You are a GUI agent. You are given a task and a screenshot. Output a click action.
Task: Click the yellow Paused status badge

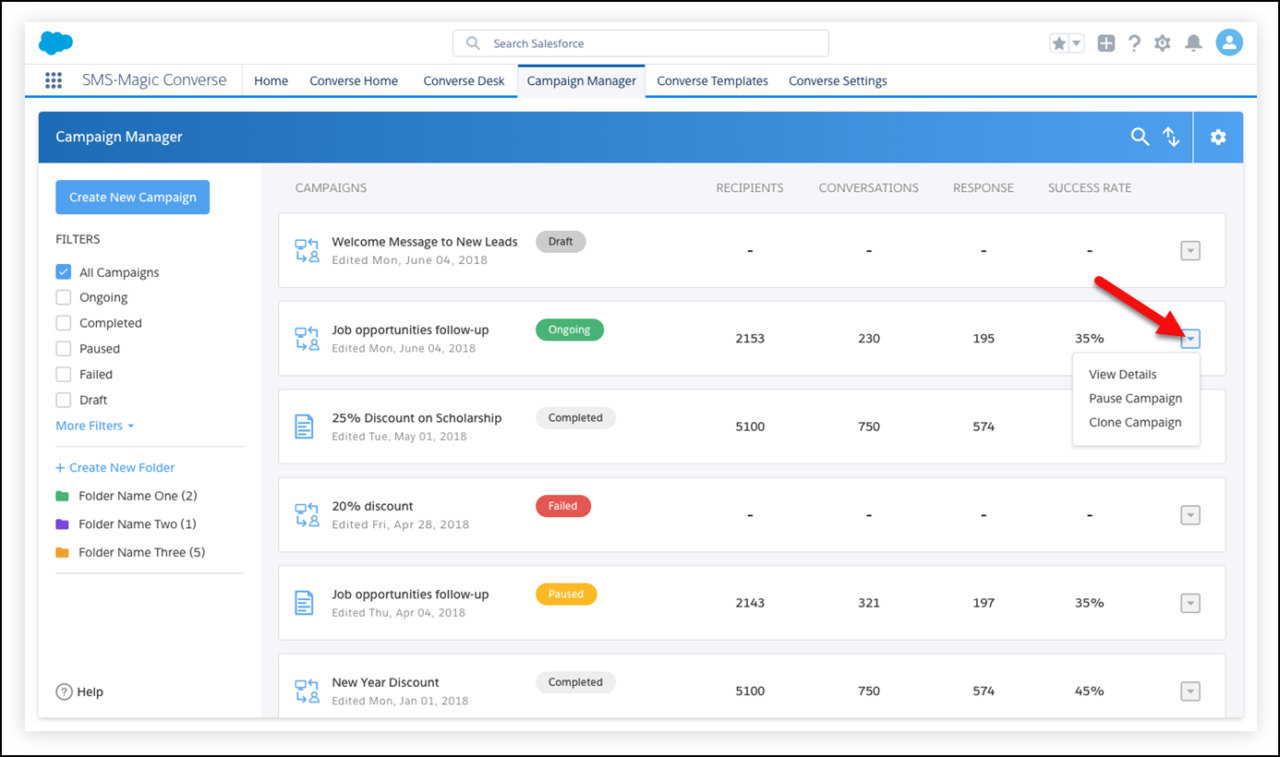tap(566, 595)
